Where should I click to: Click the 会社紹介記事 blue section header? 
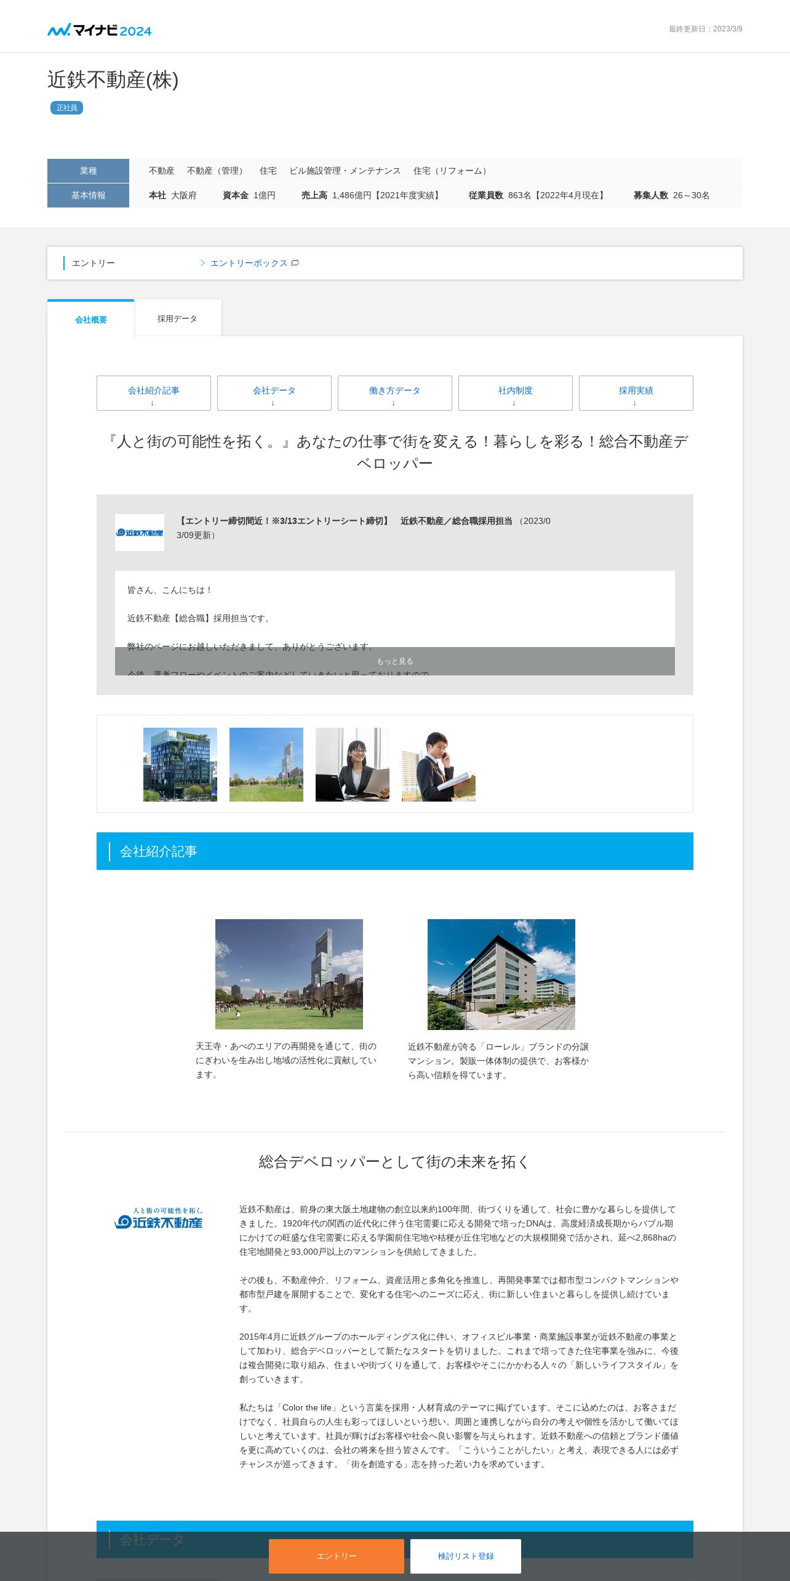pyautogui.click(x=395, y=851)
